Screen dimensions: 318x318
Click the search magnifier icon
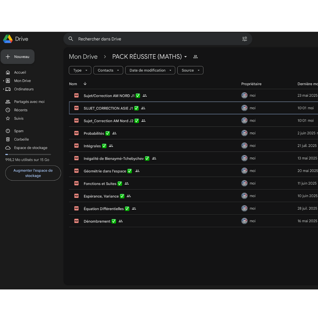(71, 39)
